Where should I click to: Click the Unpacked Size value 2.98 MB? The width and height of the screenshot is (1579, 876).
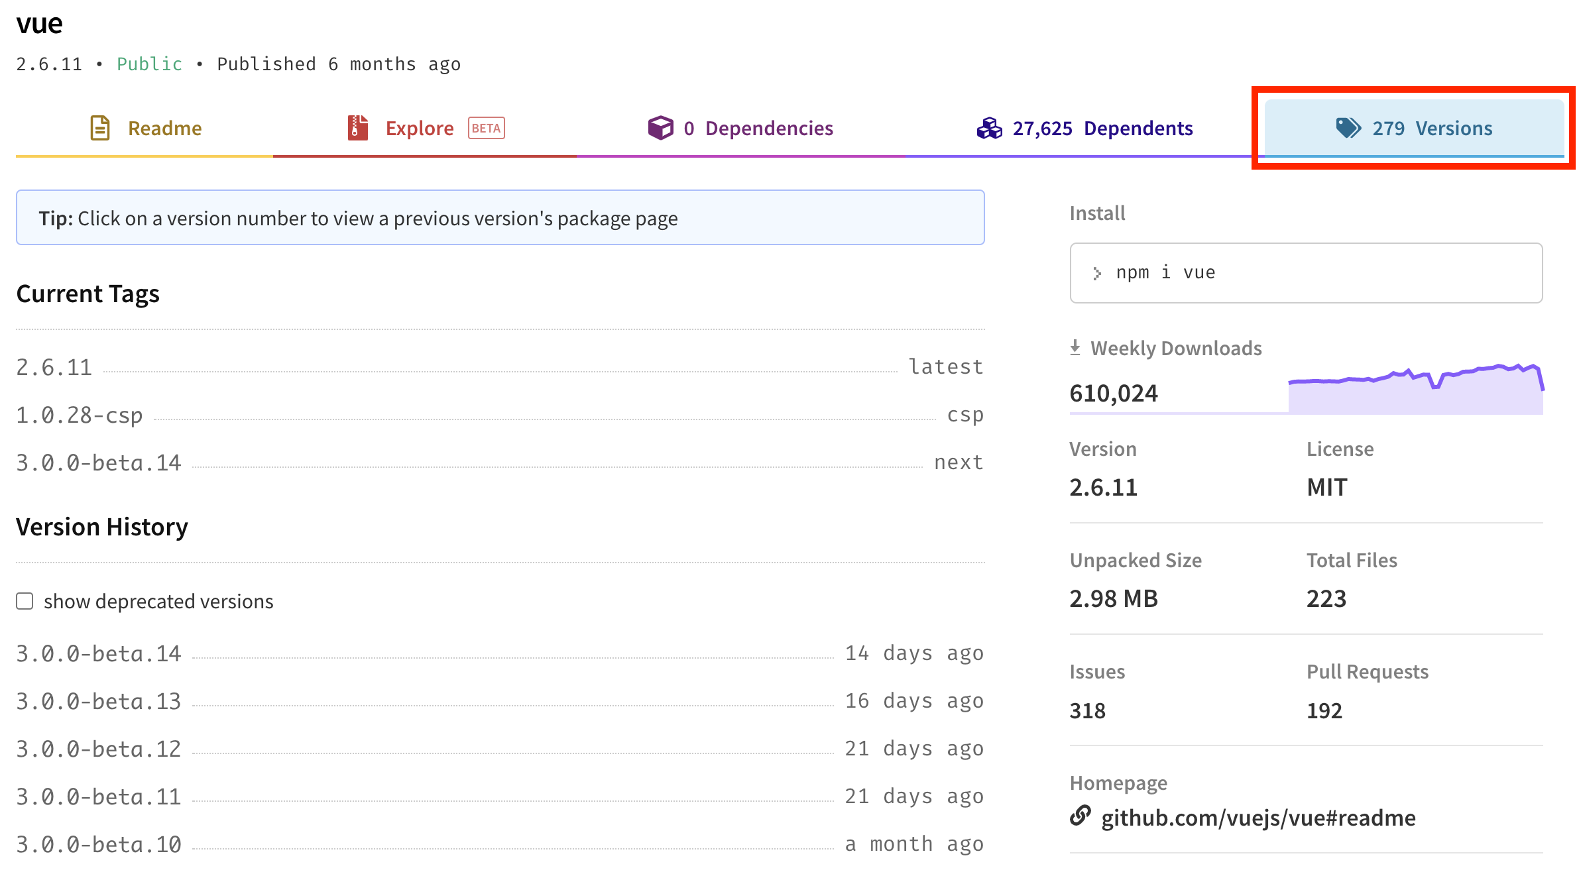[x=1114, y=598]
